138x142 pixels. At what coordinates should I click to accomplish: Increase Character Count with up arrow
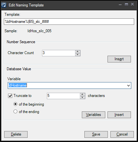tap(78, 52)
